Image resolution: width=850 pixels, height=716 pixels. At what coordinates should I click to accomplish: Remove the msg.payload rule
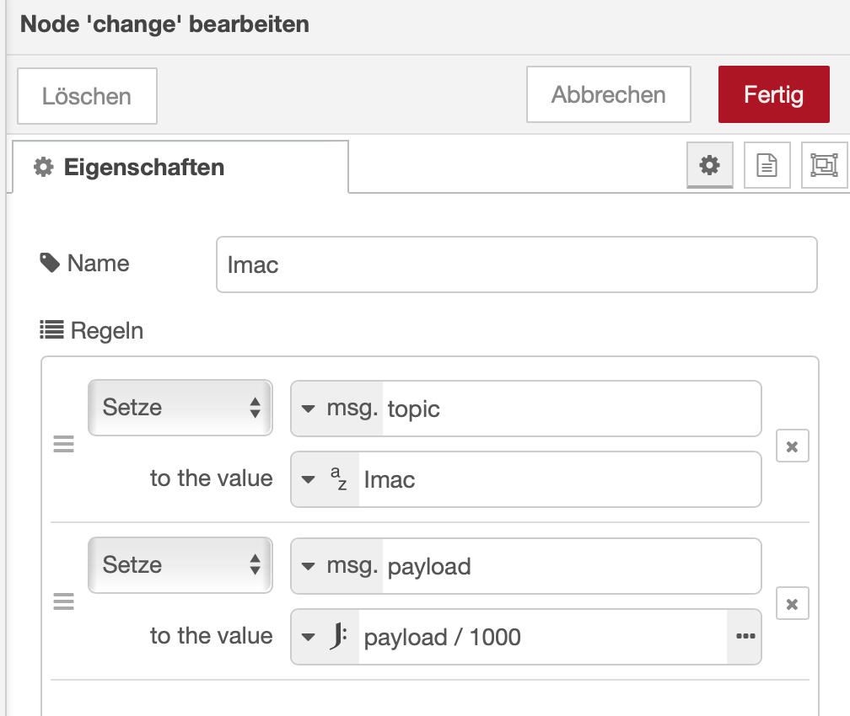tap(792, 604)
